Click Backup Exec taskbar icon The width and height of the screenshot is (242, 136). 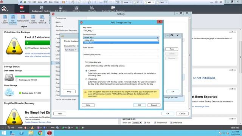click(50, 133)
